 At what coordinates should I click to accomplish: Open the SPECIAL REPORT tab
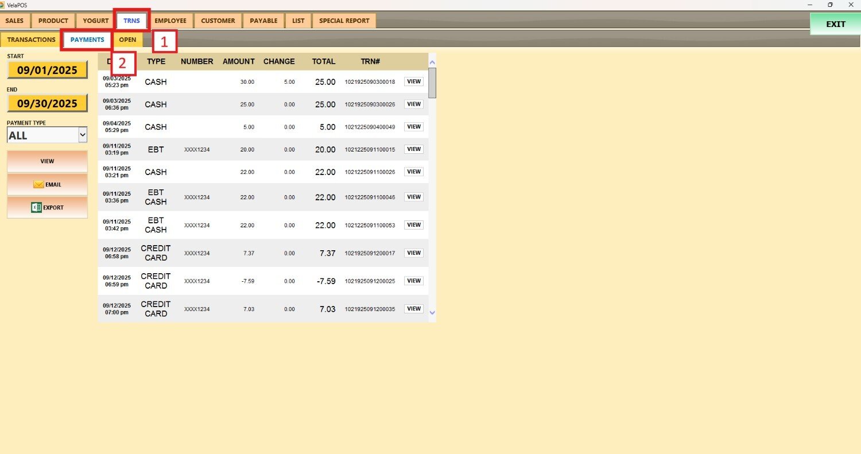point(344,21)
